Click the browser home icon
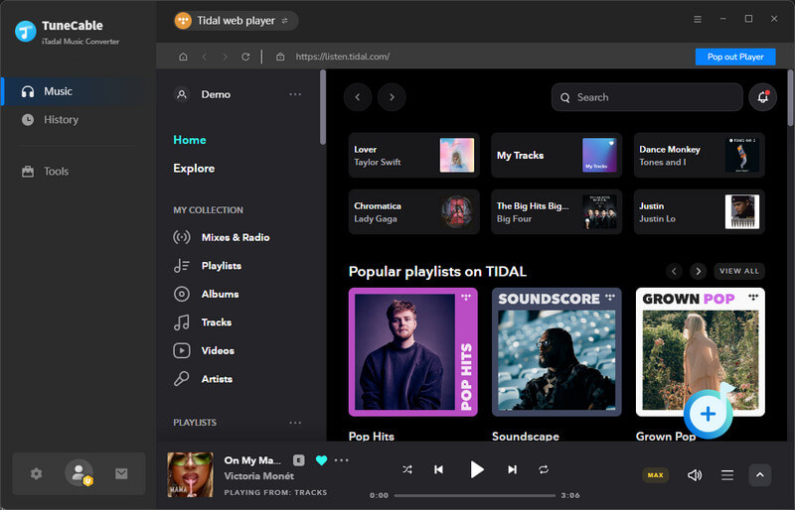Image resolution: width=795 pixels, height=510 pixels. 183,57
